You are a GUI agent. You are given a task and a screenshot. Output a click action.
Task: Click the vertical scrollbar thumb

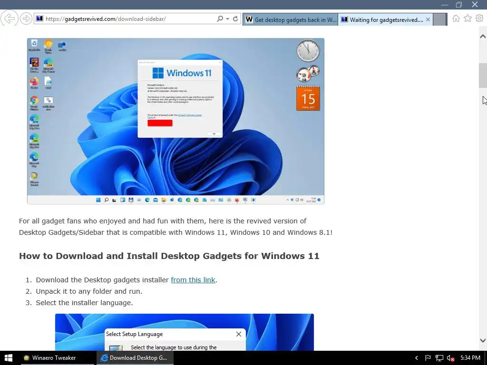click(483, 76)
